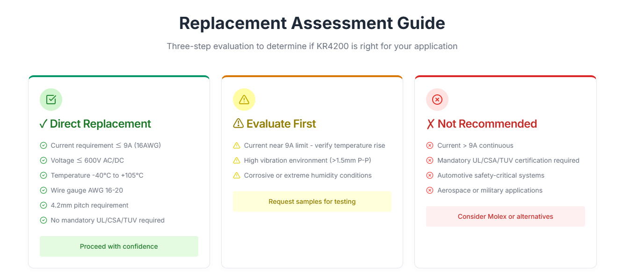This screenshot has width=622, height=273.
Task: Click warning icon beside High vibration environment
Action: click(237, 160)
